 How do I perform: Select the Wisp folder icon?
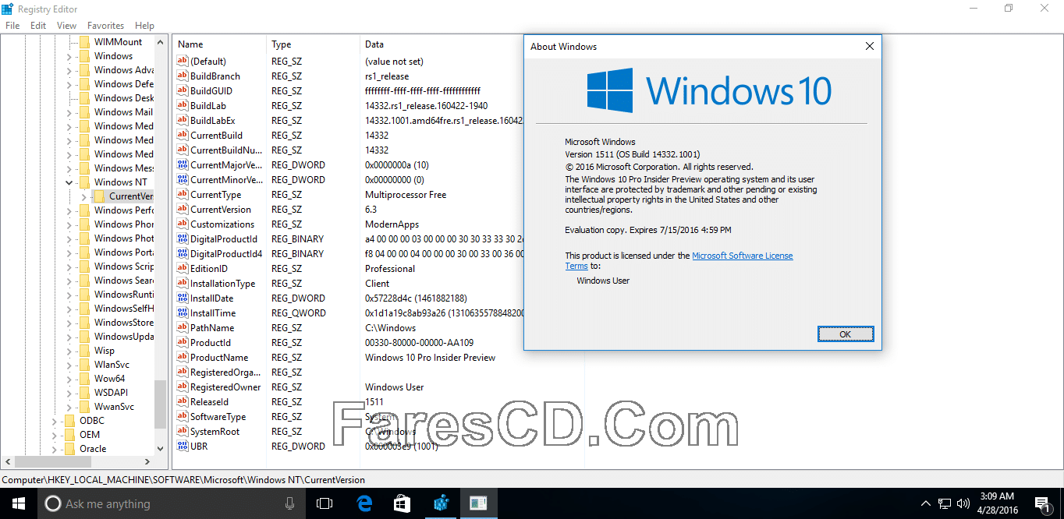point(84,351)
